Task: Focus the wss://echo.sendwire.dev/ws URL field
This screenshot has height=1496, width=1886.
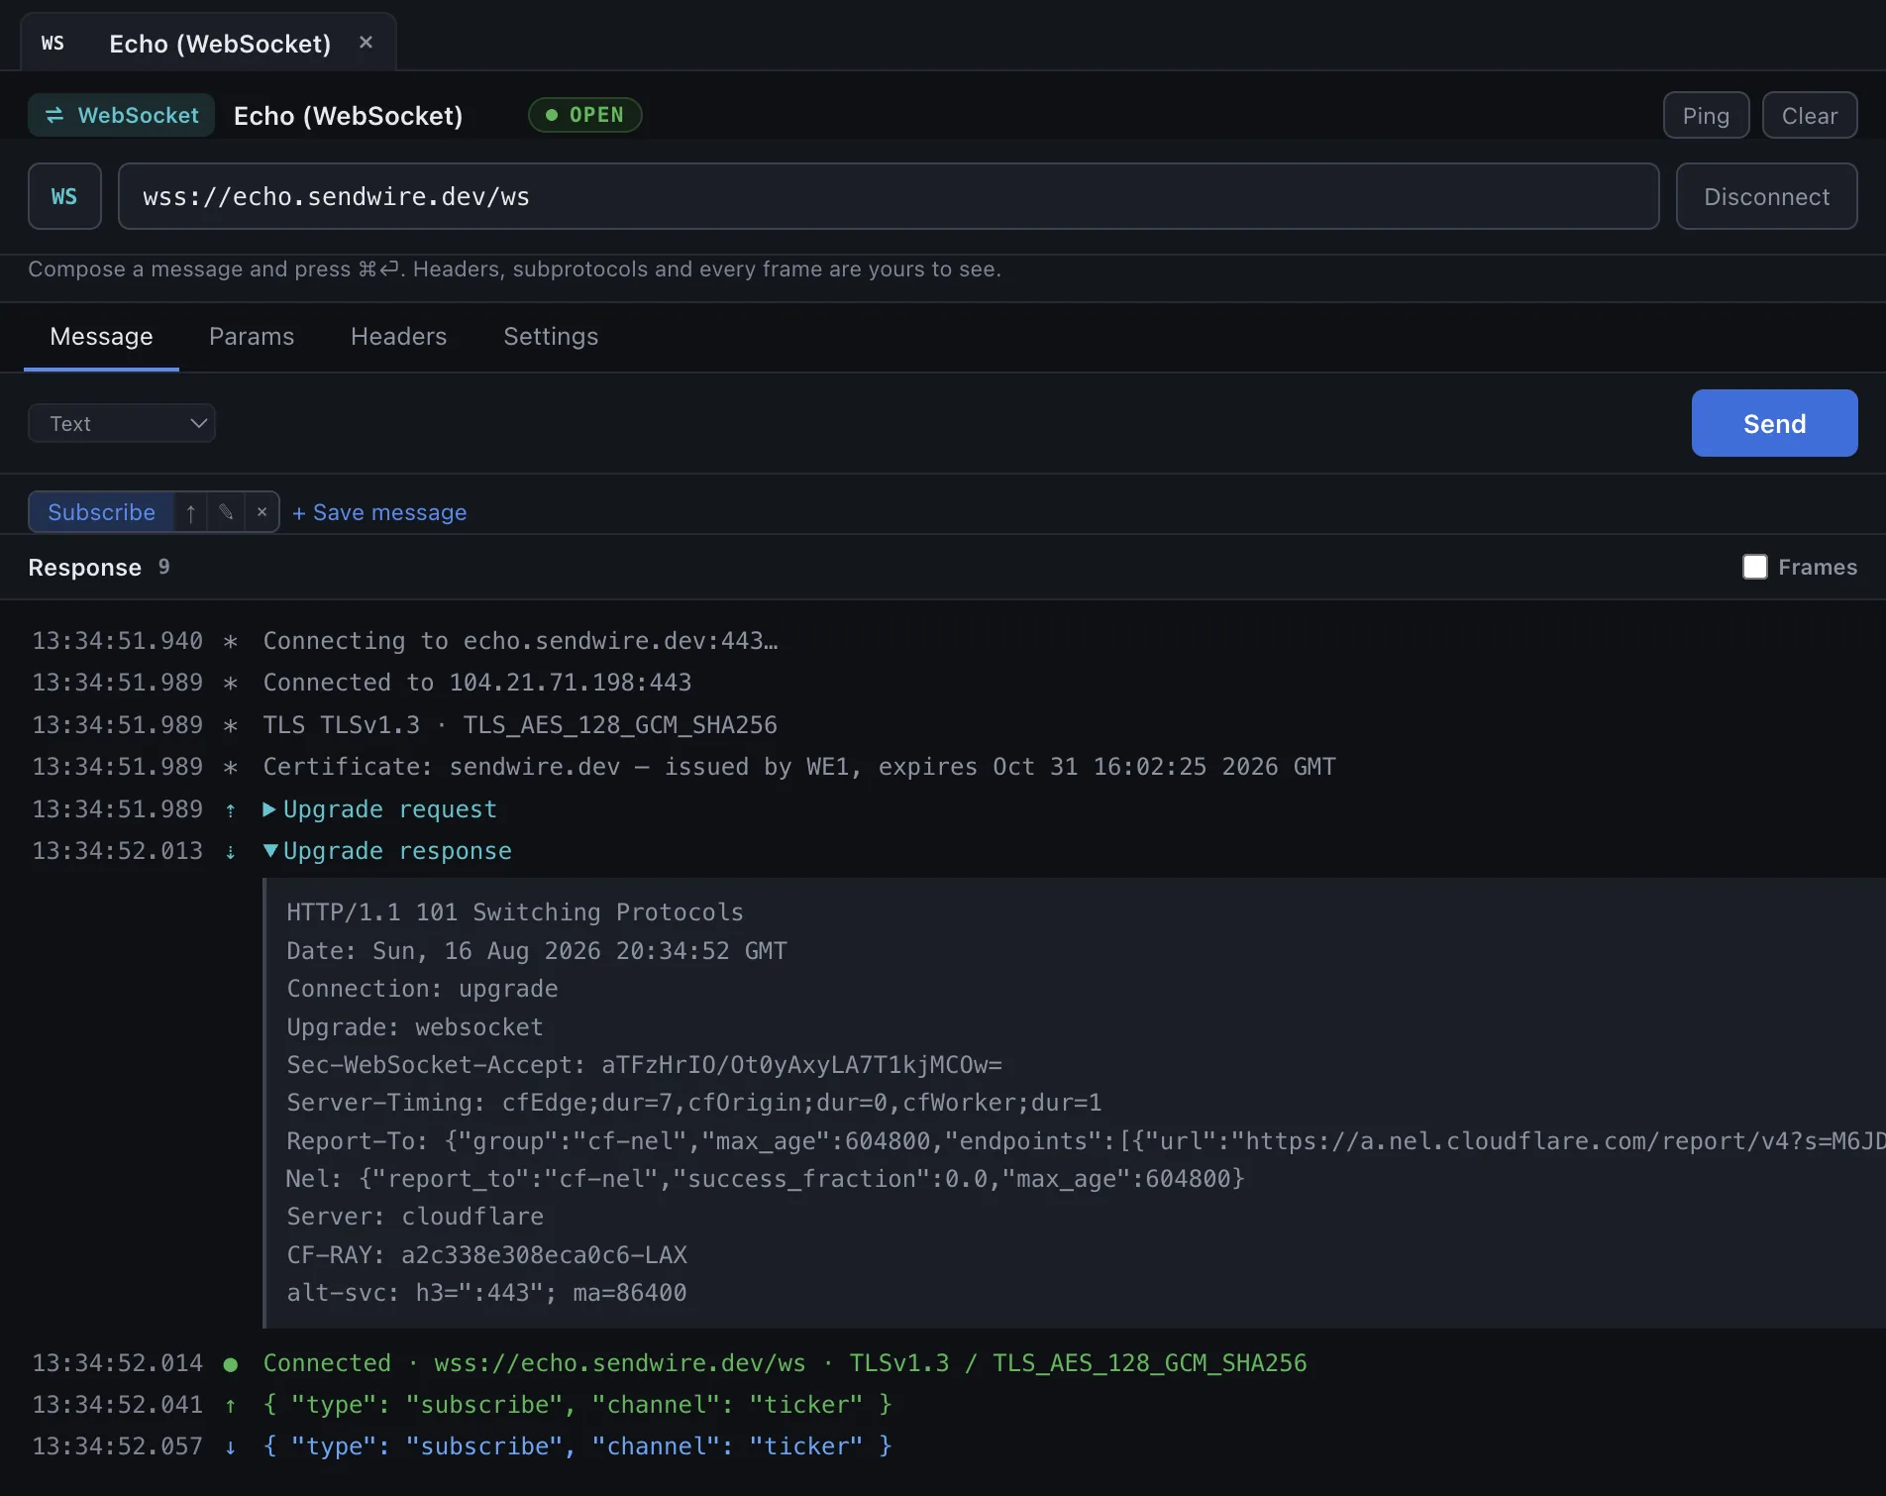Action: click(x=888, y=196)
